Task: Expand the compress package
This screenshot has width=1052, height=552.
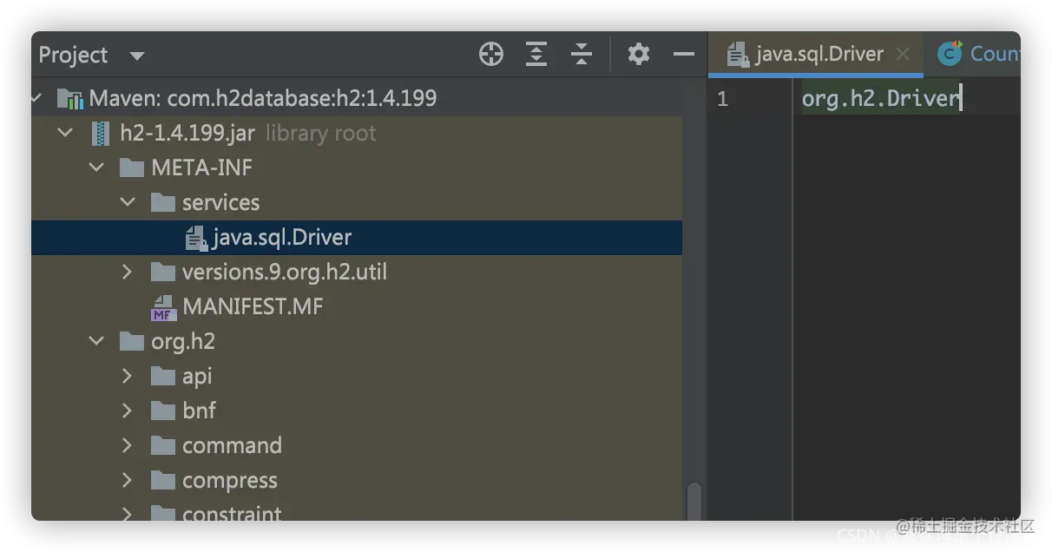Action: 128,481
